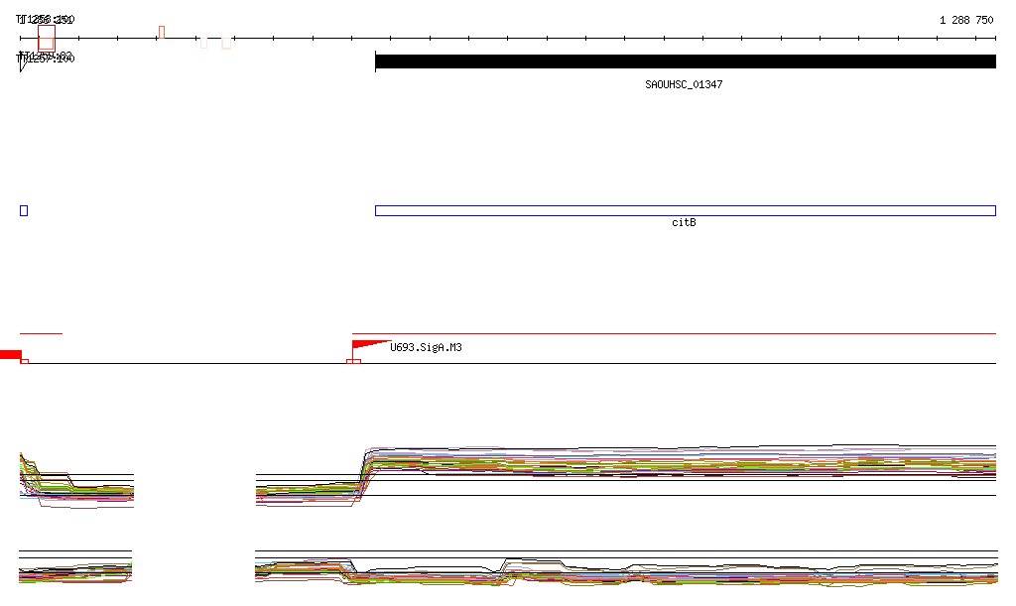Screen dimensions: 1016x606
Task: Click the SAOUHSC_01347 gene label
Action: pyautogui.click(x=684, y=85)
